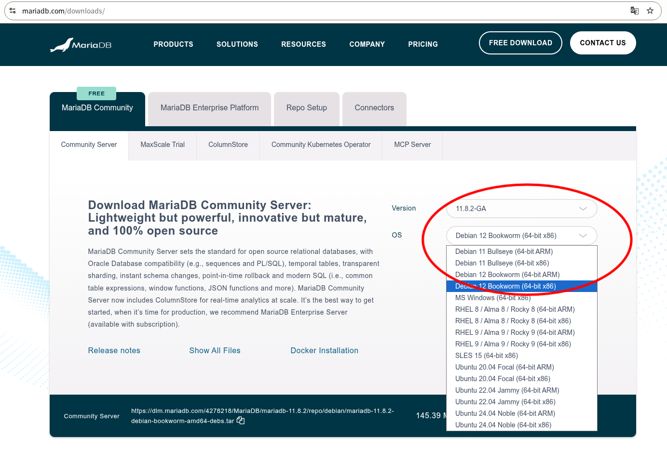The height and width of the screenshot is (451, 667).
Task: Choose Ubuntu 22.04 Jammy (64-bit ARM)
Action: pyautogui.click(x=522, y=390)
